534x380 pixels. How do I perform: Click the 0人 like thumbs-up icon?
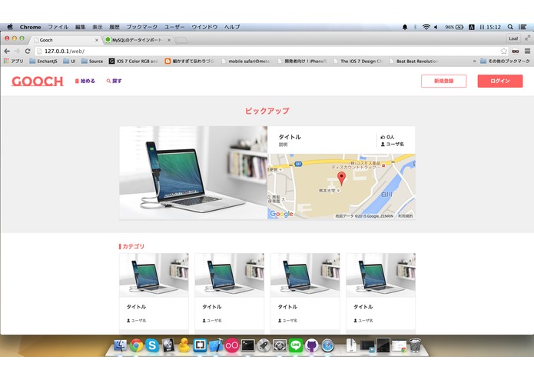[x=383, y=137]
